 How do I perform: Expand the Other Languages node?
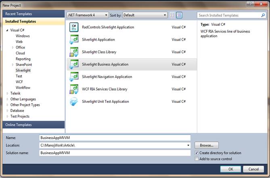(x=7, y=99)
